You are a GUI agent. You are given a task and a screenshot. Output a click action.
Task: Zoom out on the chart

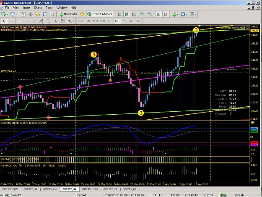tap(149, 14)
